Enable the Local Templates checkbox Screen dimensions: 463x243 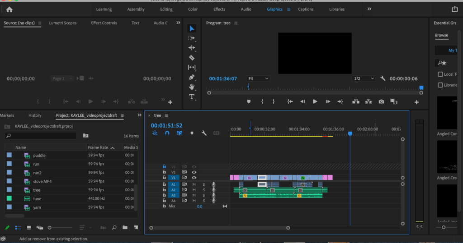pyautogui.click(x=440, y=74)
